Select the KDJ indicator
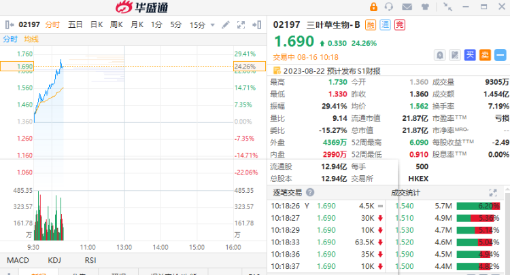The height and width of the screenshot is (275, 510). pos(54,260)
